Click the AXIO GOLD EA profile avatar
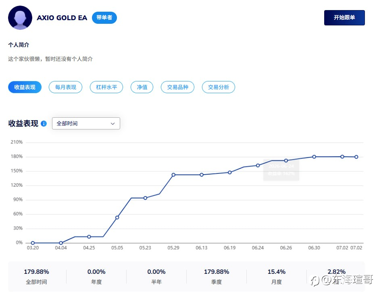 [20, 18]
